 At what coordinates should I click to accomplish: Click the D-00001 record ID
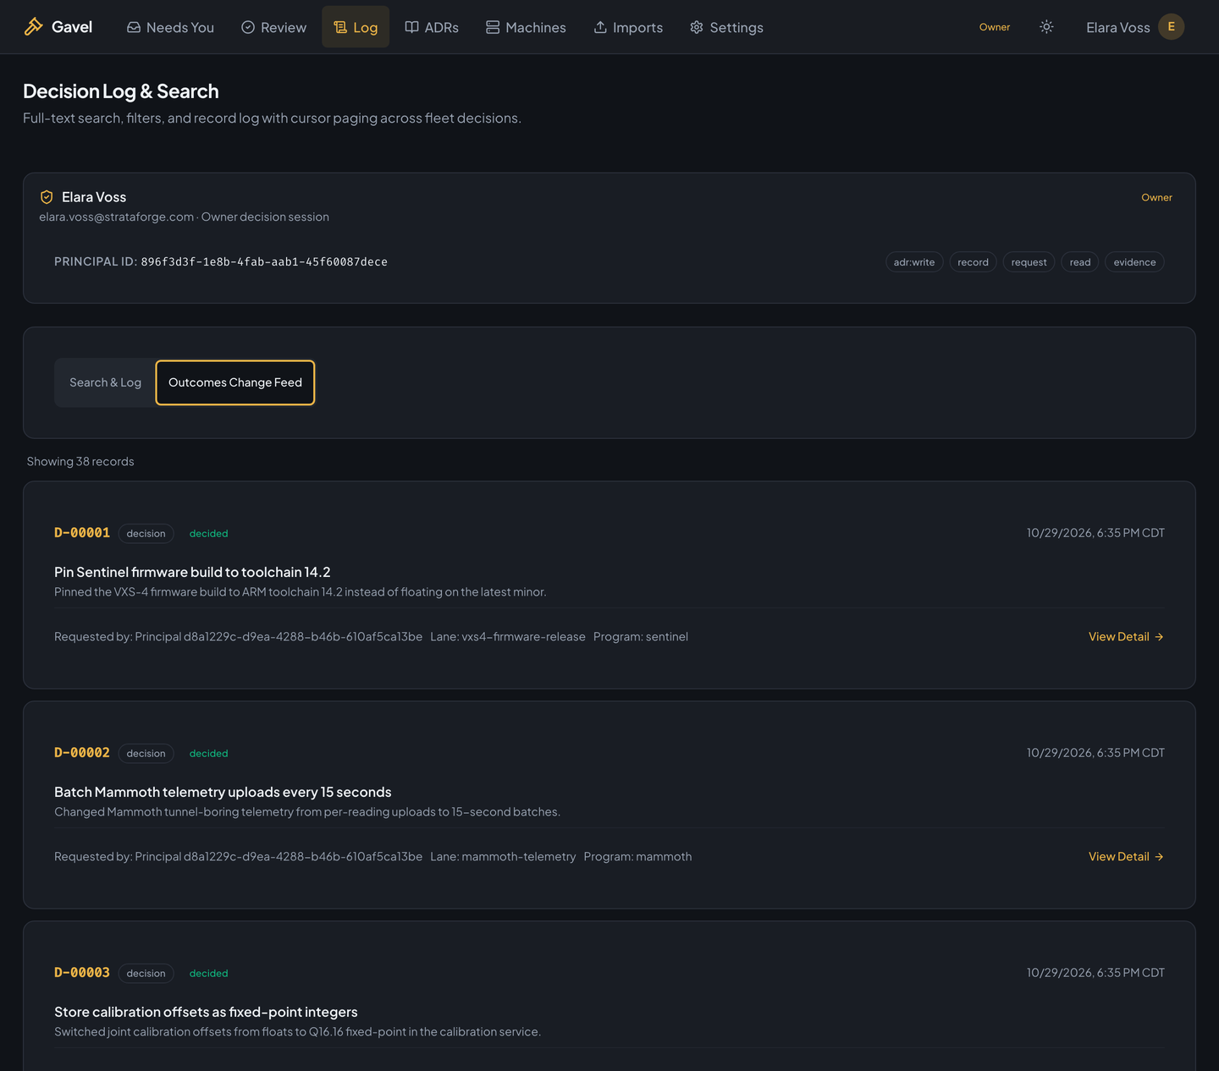pos(82,533)
